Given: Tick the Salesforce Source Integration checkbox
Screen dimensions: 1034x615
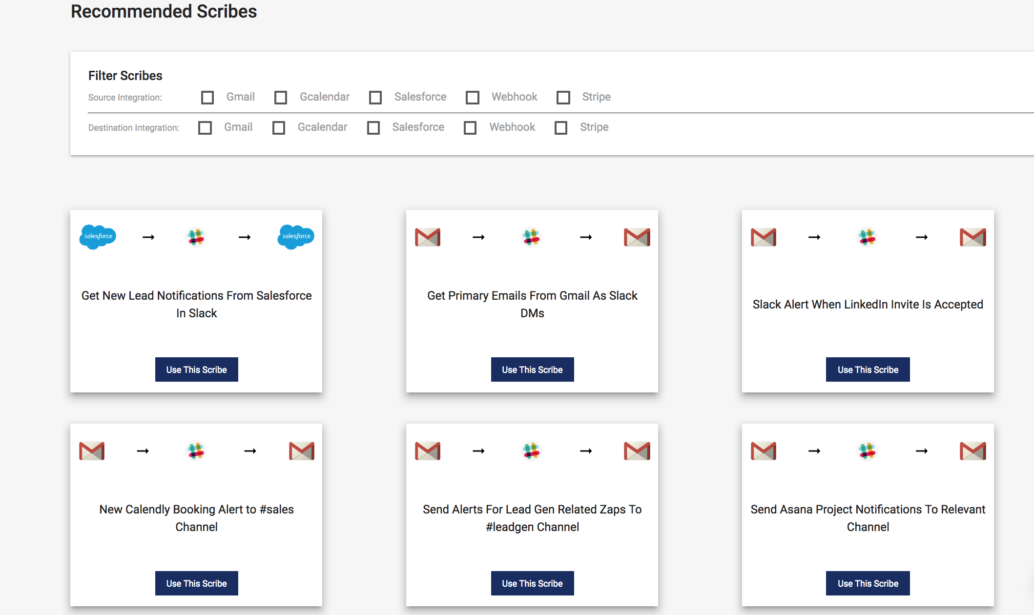Looking at the screenshot, I should coord(375,98).
